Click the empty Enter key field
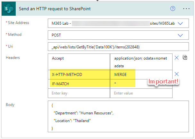This screenshot has width=195, height=139. point(79,93)
